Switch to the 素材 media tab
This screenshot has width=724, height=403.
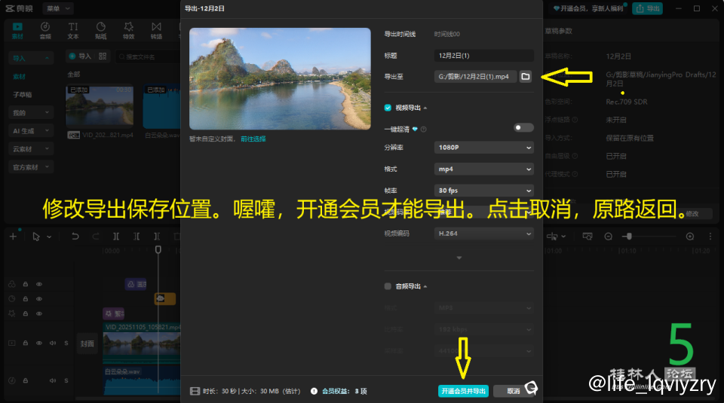tap(18, 30)
